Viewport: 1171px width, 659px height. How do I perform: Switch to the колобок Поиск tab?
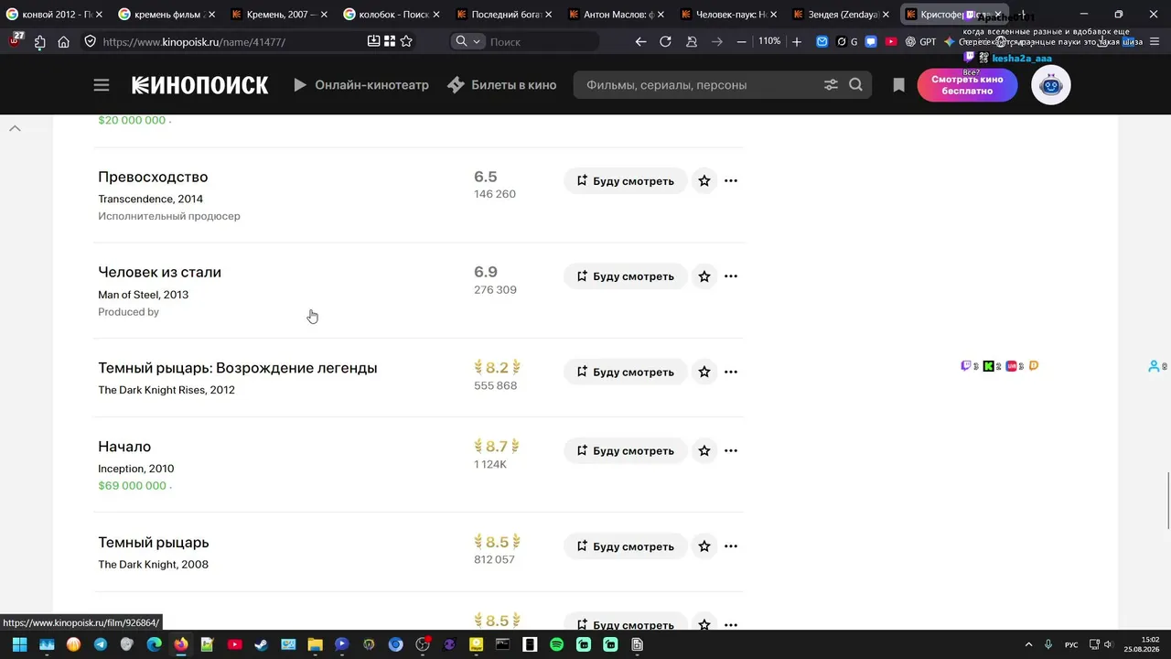pos(390,15)
